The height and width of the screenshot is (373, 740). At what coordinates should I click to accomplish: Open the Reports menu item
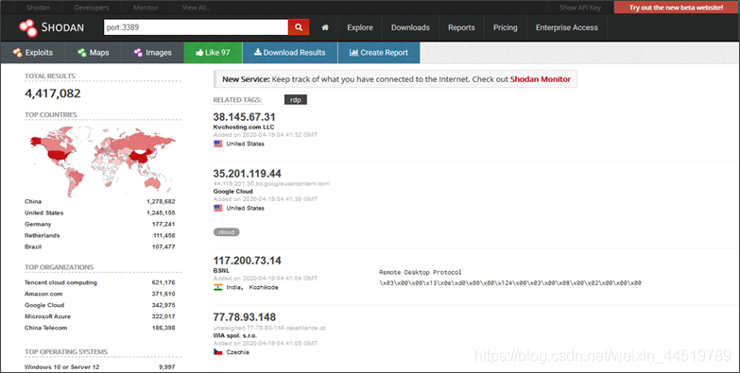[461, 27]
